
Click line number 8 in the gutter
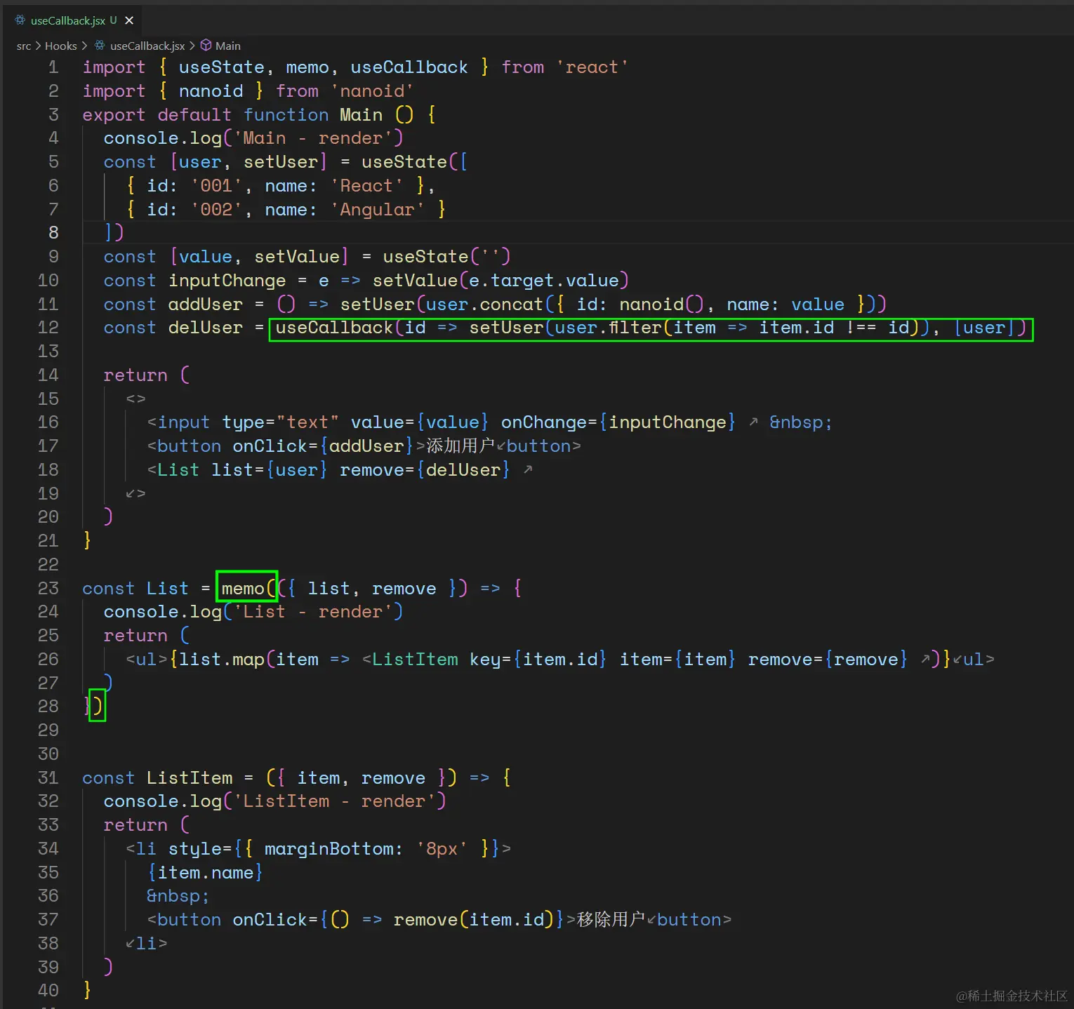53,233
